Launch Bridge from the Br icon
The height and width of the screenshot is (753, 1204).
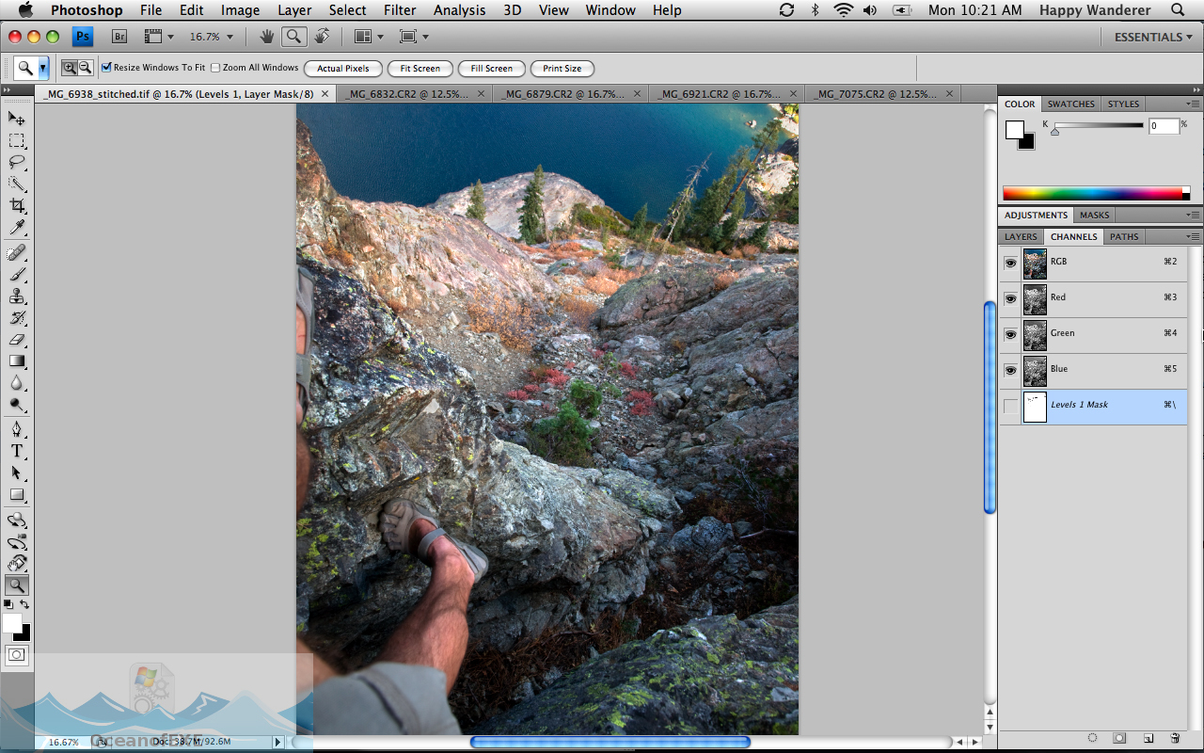point(119,37)
